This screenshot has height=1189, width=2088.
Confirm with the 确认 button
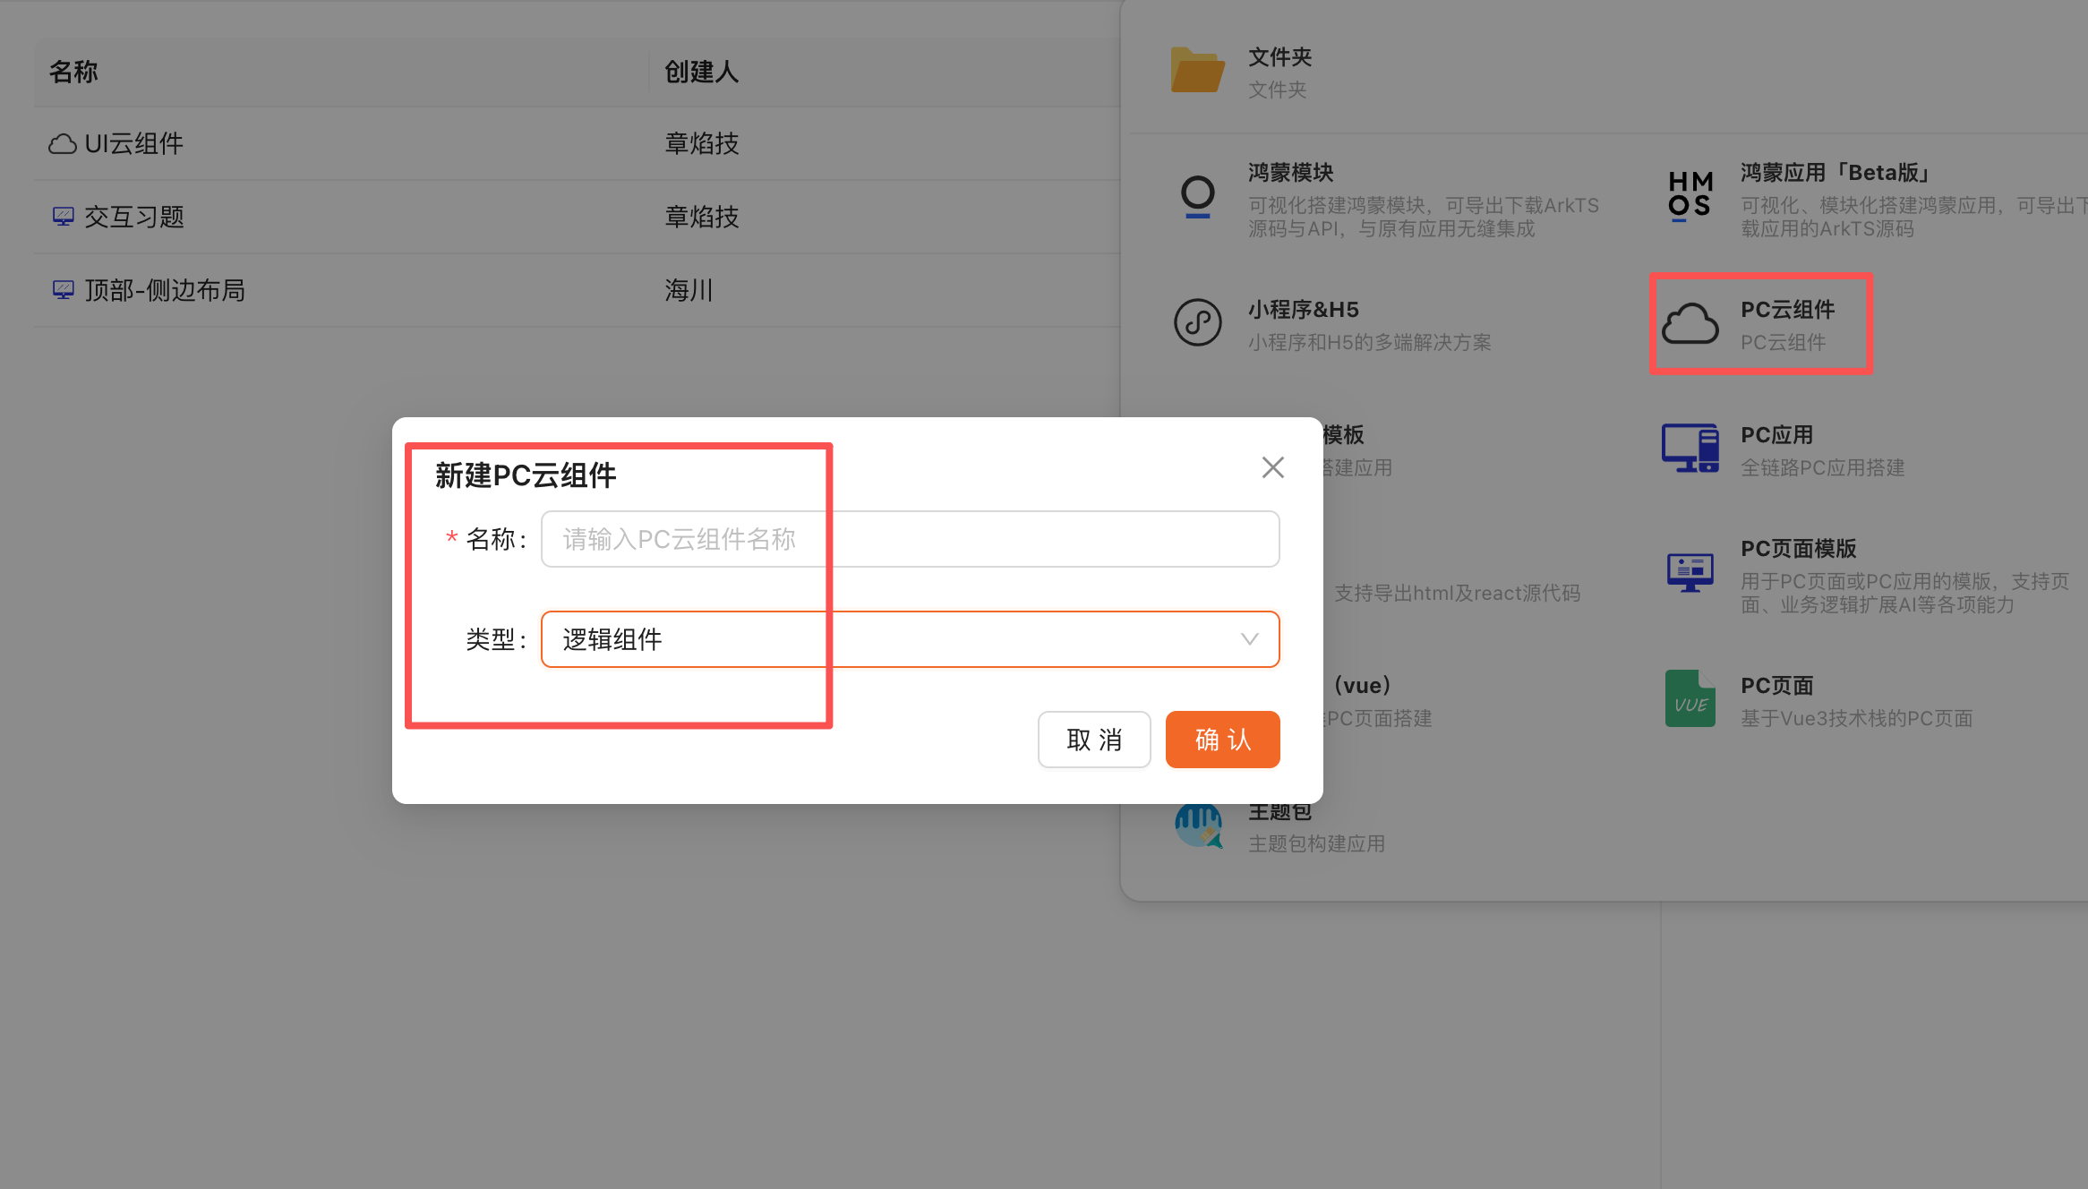[x=1221, y=740]
